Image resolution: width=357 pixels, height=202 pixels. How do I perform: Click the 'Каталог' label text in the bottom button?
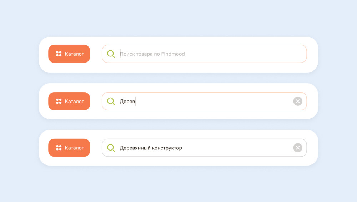75,148
